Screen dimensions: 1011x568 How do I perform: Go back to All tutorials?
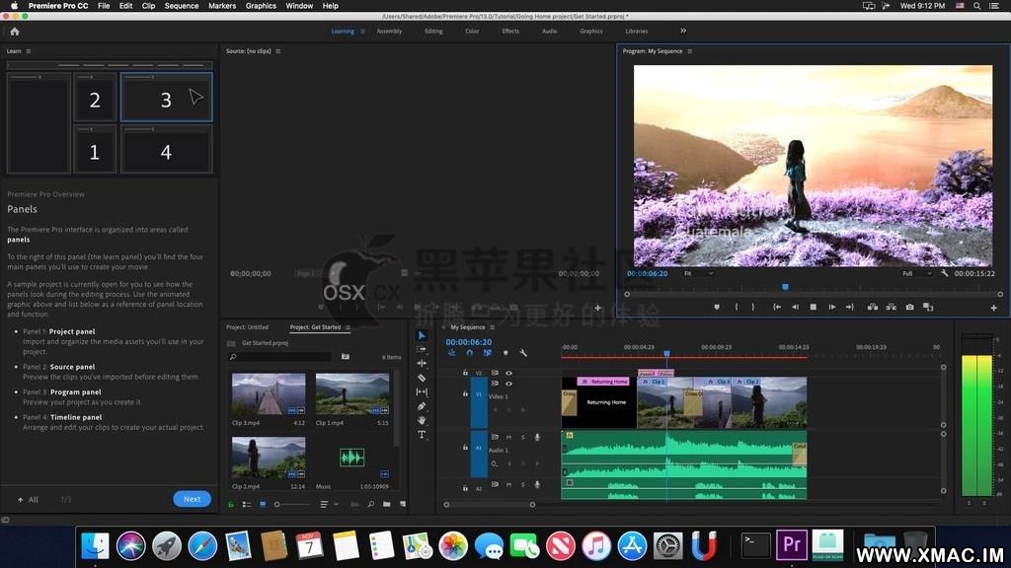(28, 500)
